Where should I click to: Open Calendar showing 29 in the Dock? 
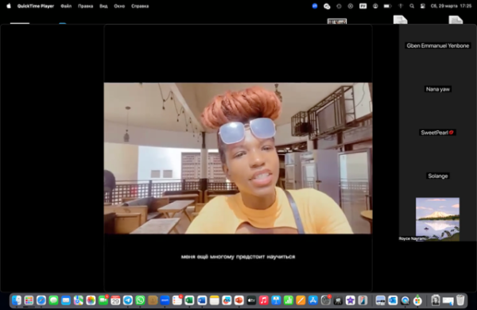pos(115,300)
